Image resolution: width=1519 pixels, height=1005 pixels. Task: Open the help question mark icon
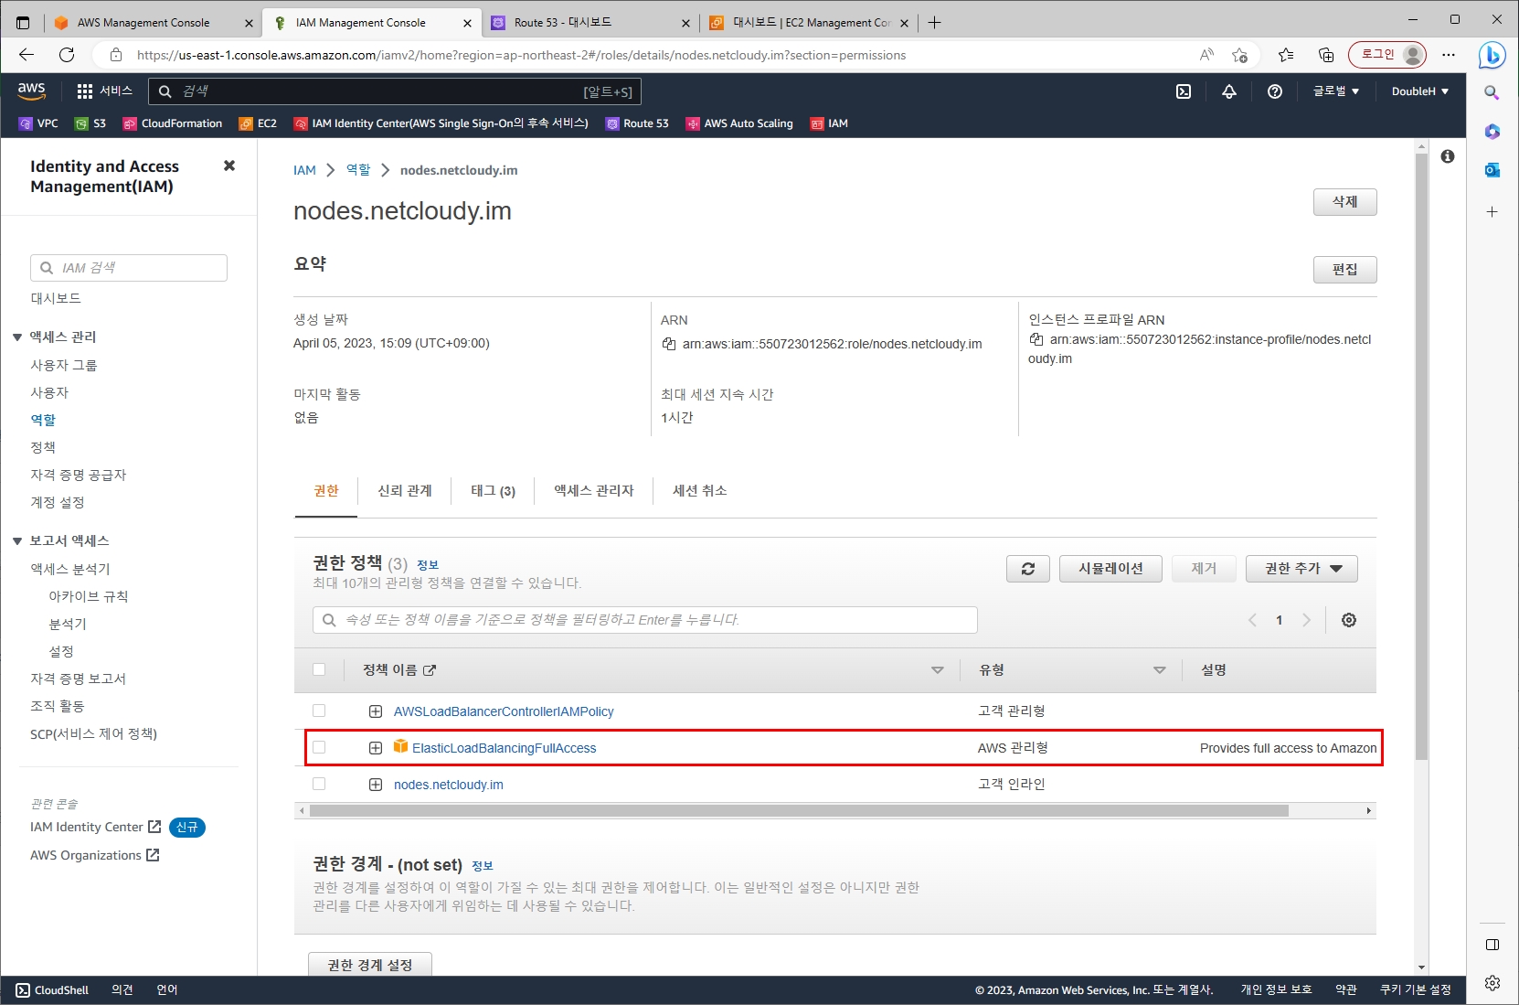[1274, 91]
